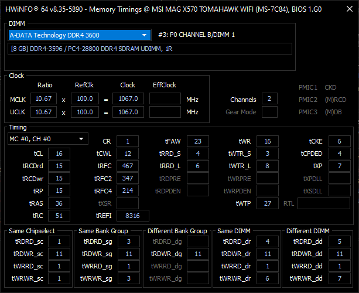
Task: Click the empty RTL field
Action: click(x=324, y=203)
